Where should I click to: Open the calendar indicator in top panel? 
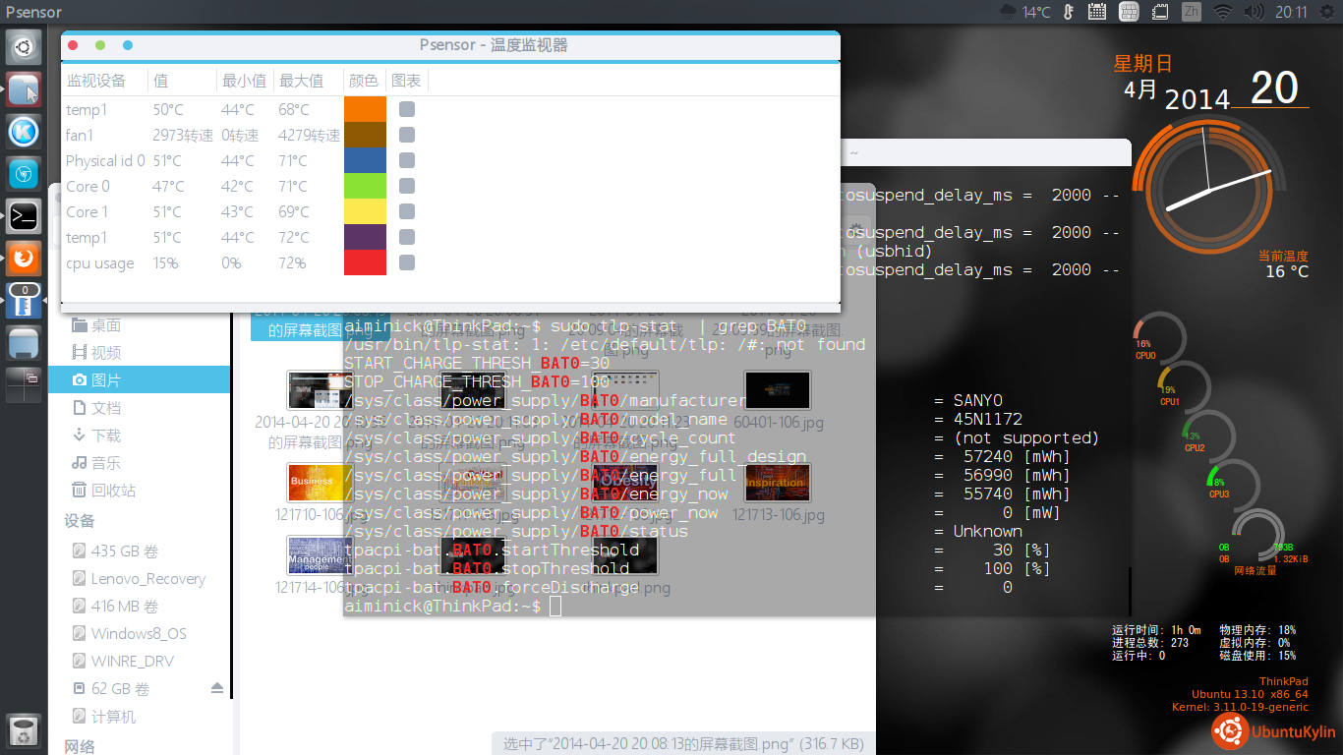(x=1096, y=12)
